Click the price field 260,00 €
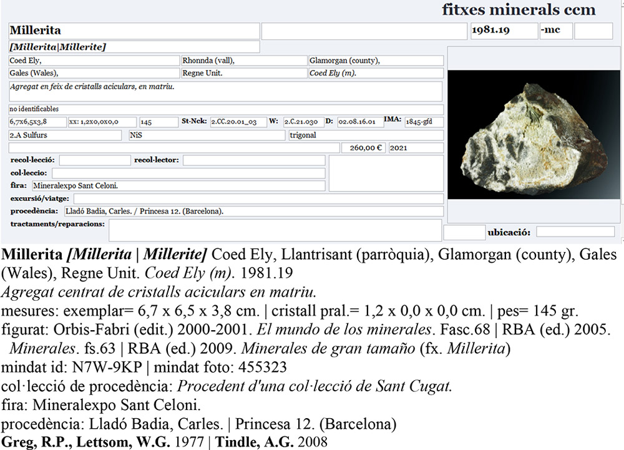624x450 pixels. pyautogui.click(x=363, y=148)
